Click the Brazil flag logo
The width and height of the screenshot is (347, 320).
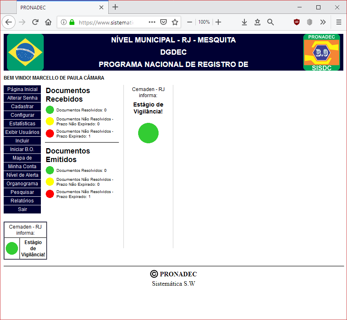(x=25, y=52)
